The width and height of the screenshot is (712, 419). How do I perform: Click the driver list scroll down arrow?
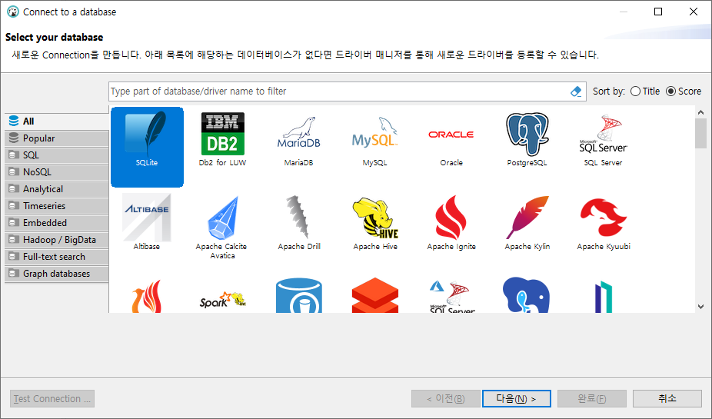pos(700,307)
